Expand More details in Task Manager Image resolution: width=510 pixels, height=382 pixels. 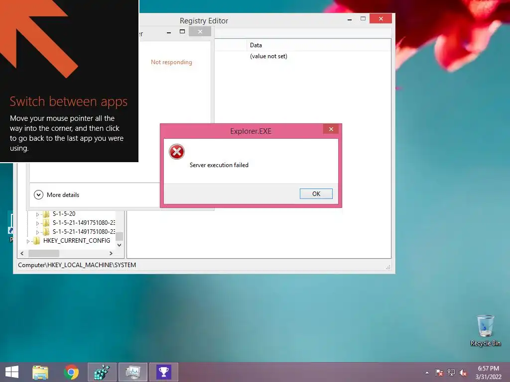[57, 195]
